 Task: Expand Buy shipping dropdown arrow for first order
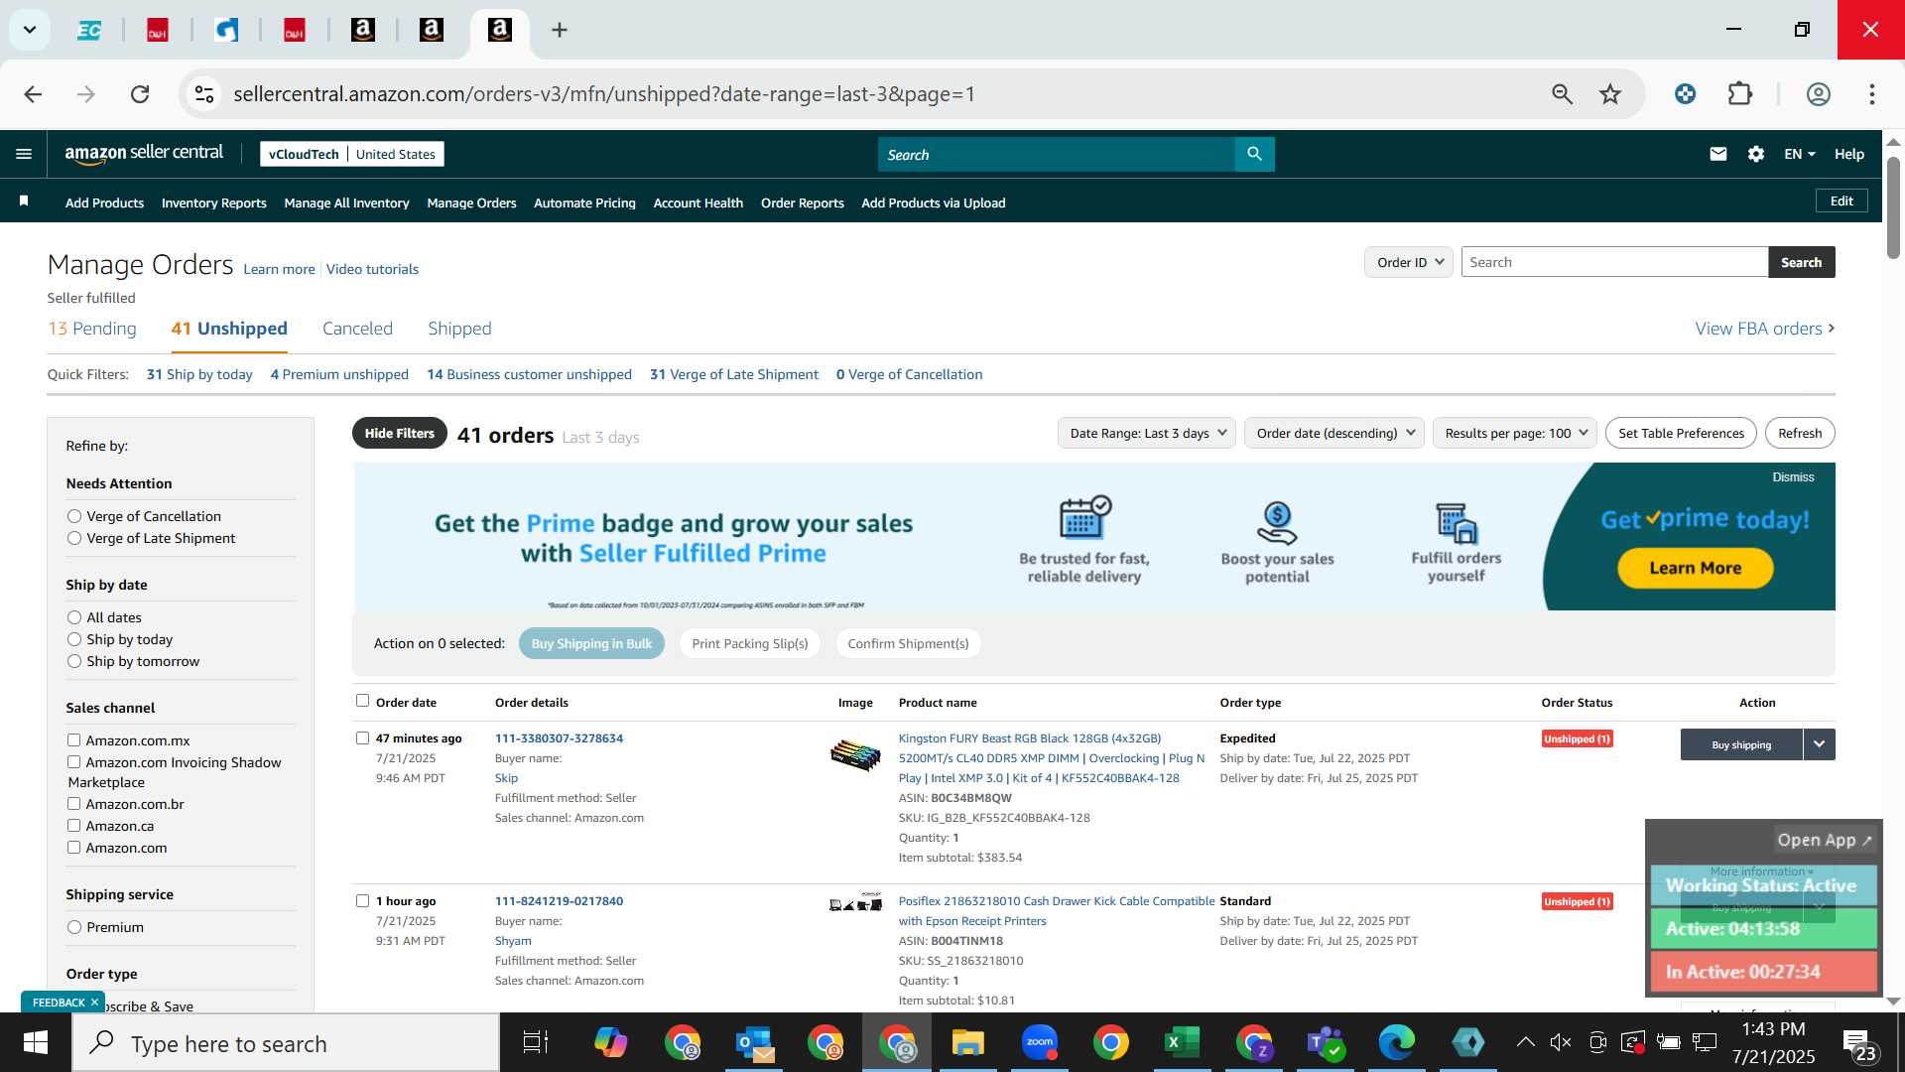(x=1819, y=744)
